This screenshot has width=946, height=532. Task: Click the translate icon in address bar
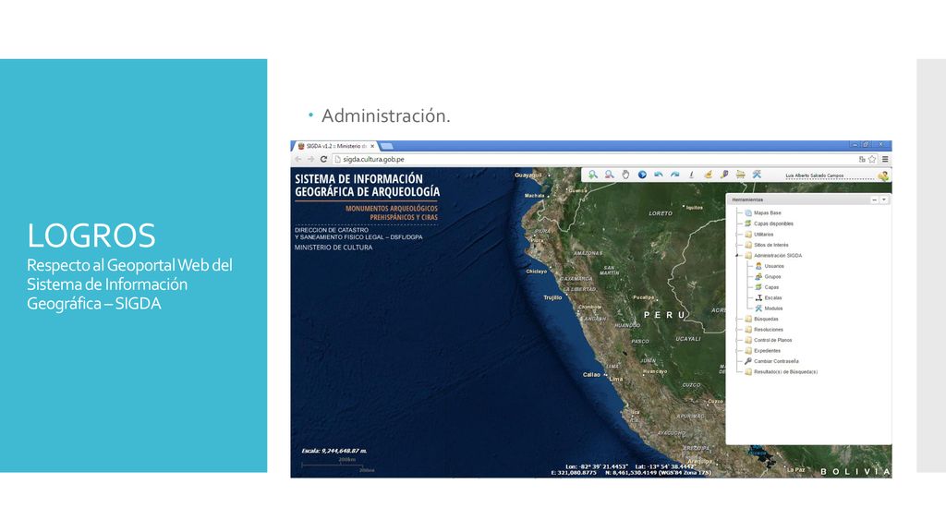point(862,159)
